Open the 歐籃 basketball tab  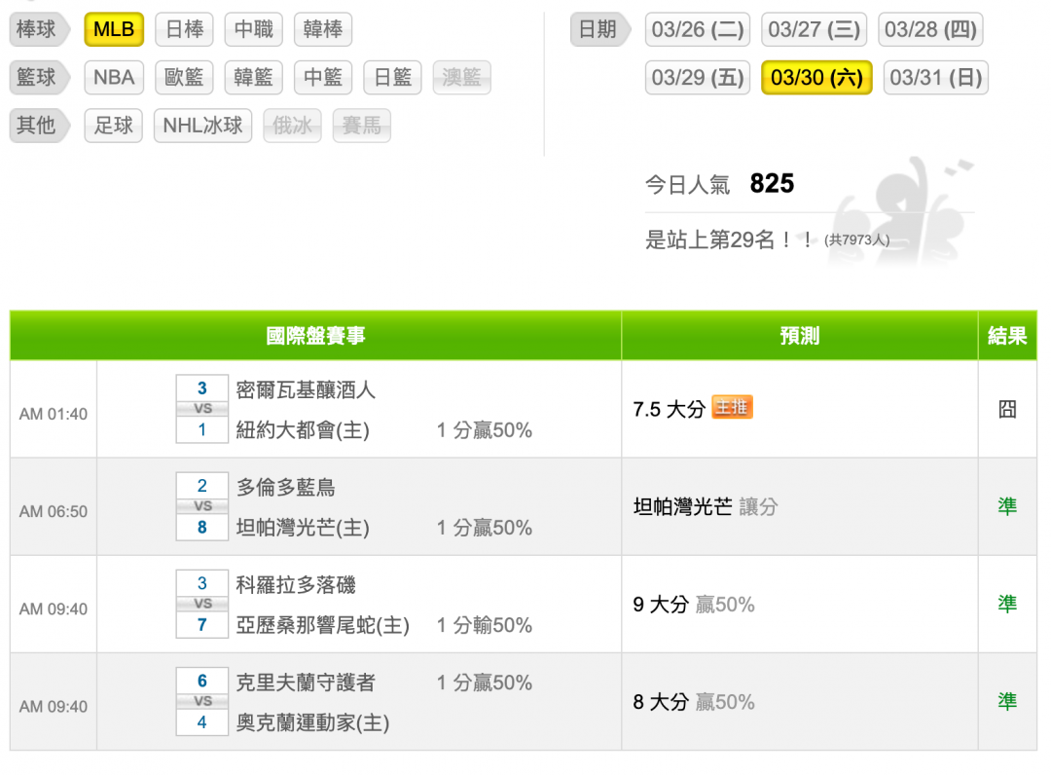pyautogui.click(x=184, y=78)
